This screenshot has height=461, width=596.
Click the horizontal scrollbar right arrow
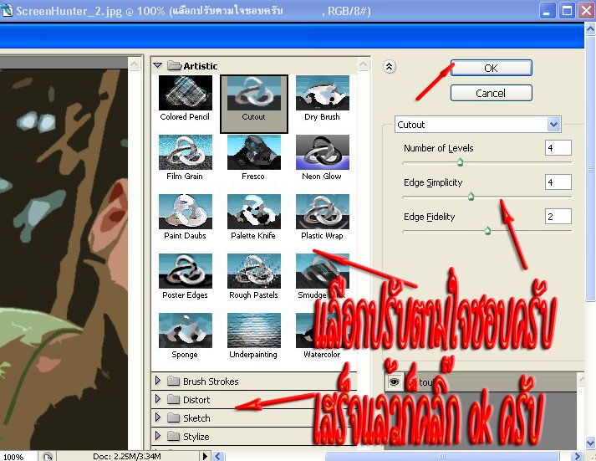click(x=577, y=456)
